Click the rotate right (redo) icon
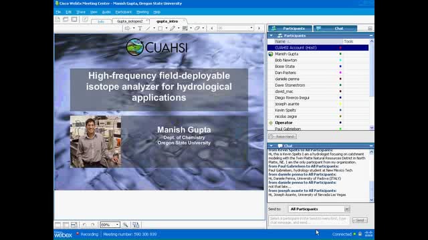This screenshot has width=428, height=240. [93, 225]
